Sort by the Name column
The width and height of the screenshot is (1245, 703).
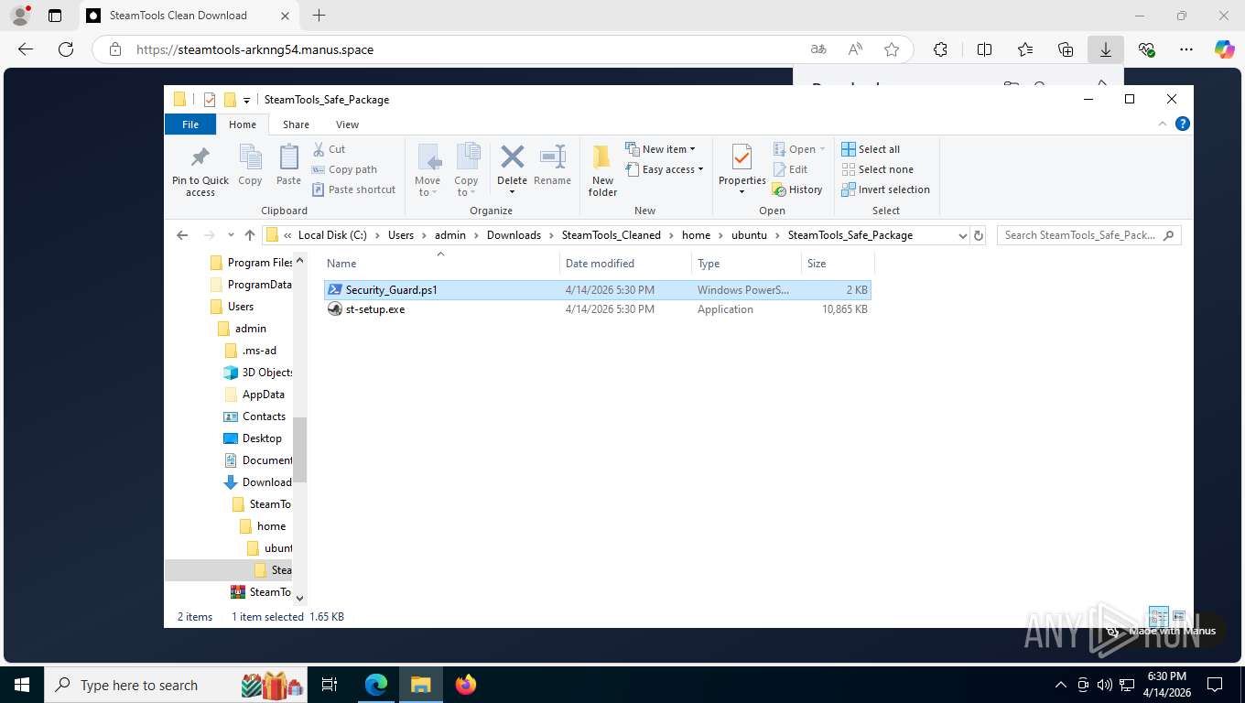[440, 264]
